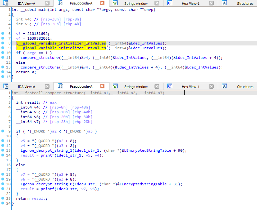The height and width of the screenshot is (210, 257).
Task: Click Structures icon in top pane
Action: coord(224,3)
